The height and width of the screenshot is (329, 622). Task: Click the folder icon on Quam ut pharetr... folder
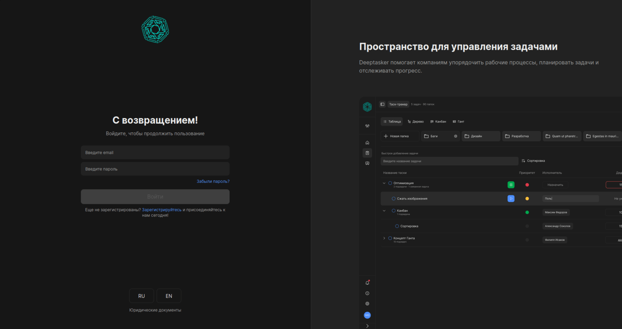click(548, 136)
